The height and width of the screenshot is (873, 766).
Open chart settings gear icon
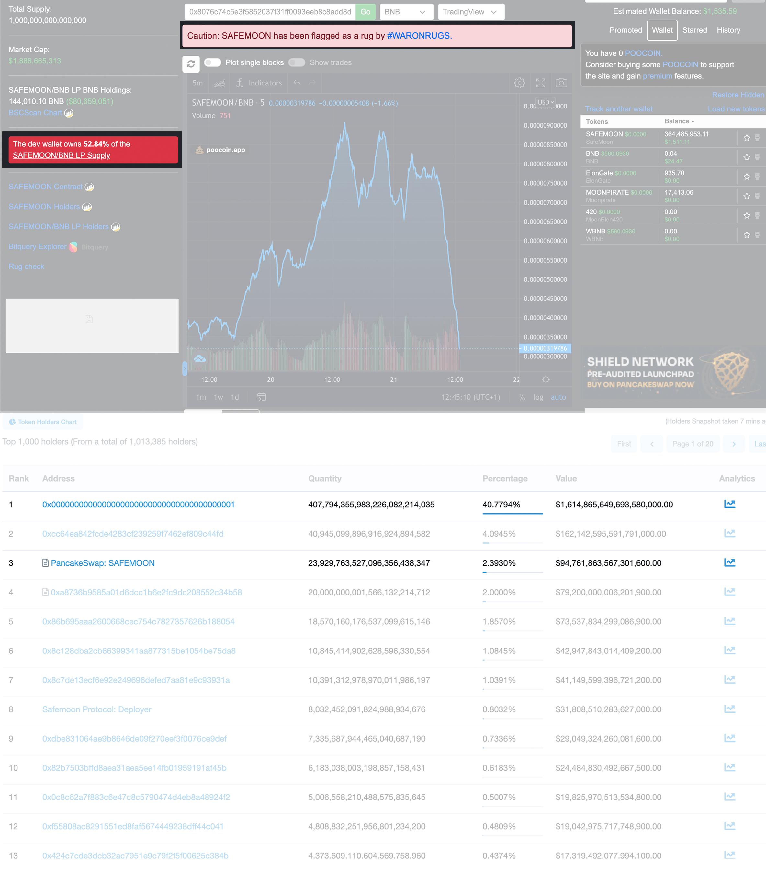tap(519, 83)
